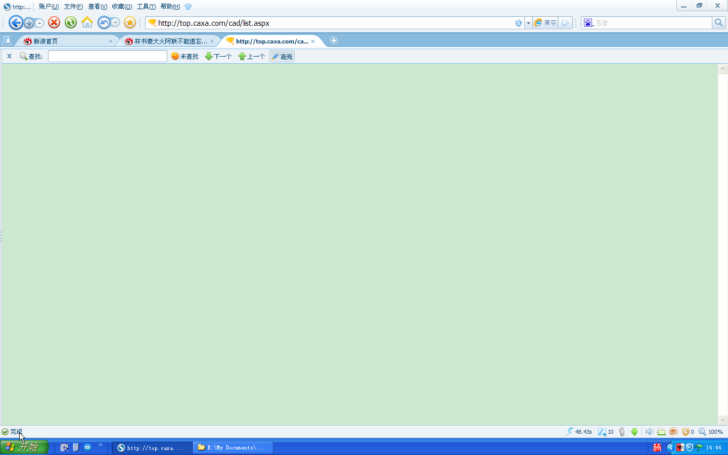Click the 100% zoom level control
728x455 pixels.
711,432
